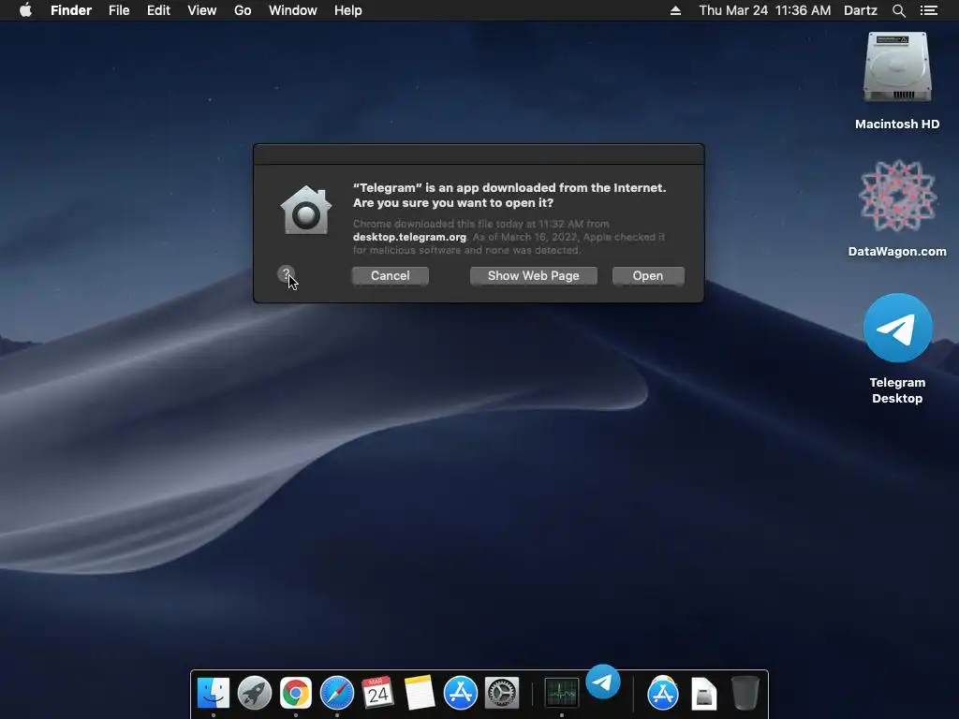Open Notes app in the Dock
This screenshot has width=959, height=719.
(420, 693)
